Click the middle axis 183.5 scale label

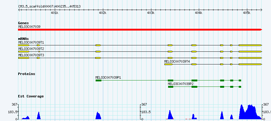[x=146, y=112]
